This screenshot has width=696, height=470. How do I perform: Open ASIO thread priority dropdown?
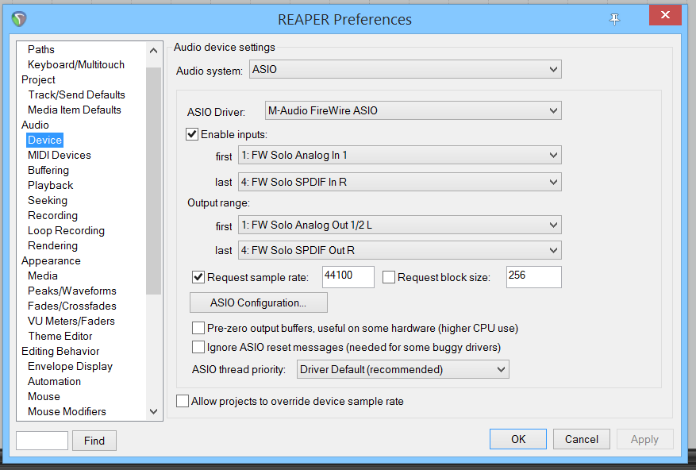[402, 370]
